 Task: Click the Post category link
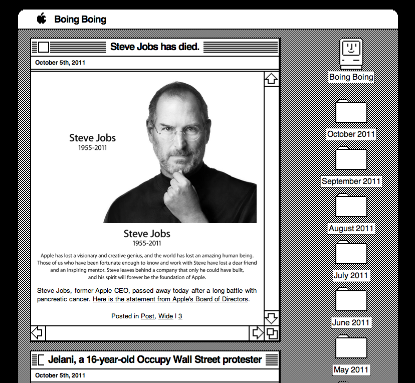point(147,316)
